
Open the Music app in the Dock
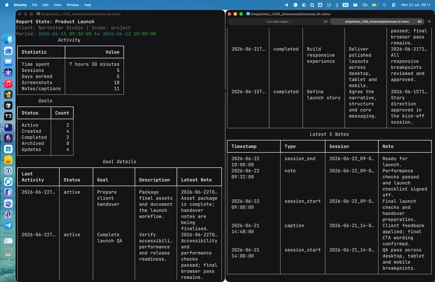point(8,84)
